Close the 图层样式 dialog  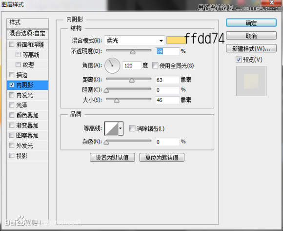[x=272, y=2]
